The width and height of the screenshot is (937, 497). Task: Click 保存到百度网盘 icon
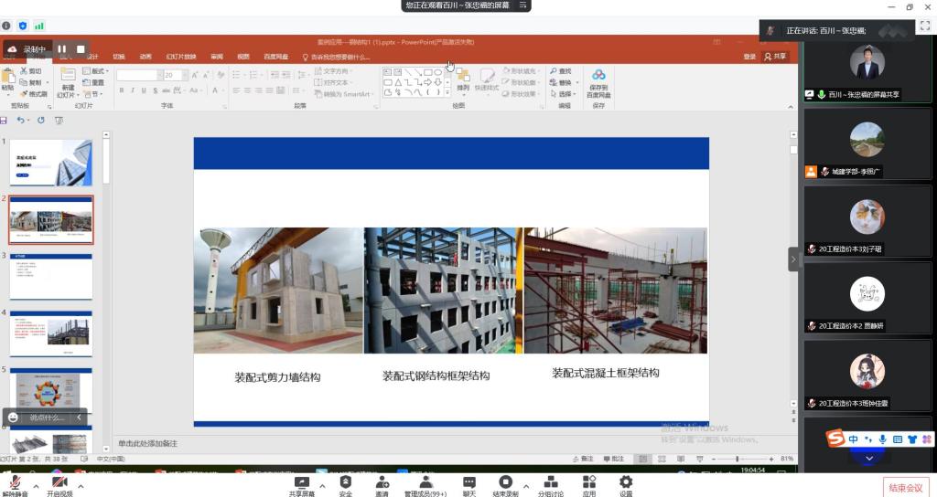598,82
